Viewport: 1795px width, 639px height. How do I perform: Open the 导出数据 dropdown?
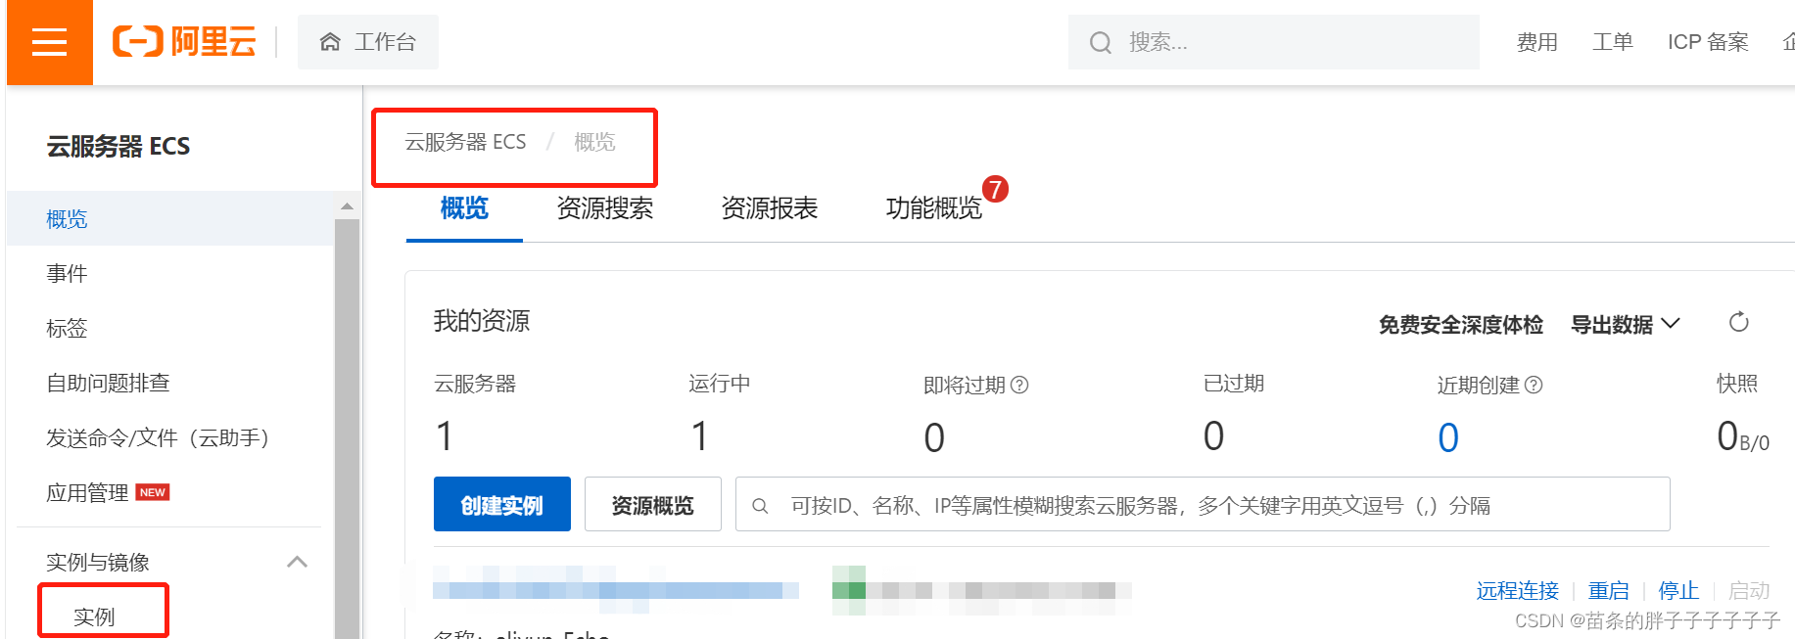(x=1625, y=325)
